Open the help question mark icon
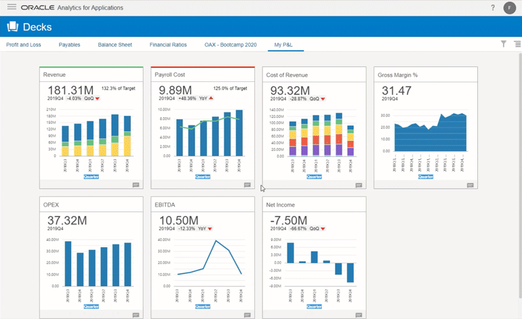The image size is (522, 319). tap(493, 7)
